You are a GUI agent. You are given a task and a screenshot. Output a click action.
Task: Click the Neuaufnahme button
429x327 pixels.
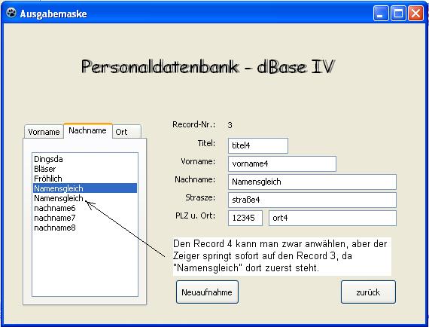[207, 292]
